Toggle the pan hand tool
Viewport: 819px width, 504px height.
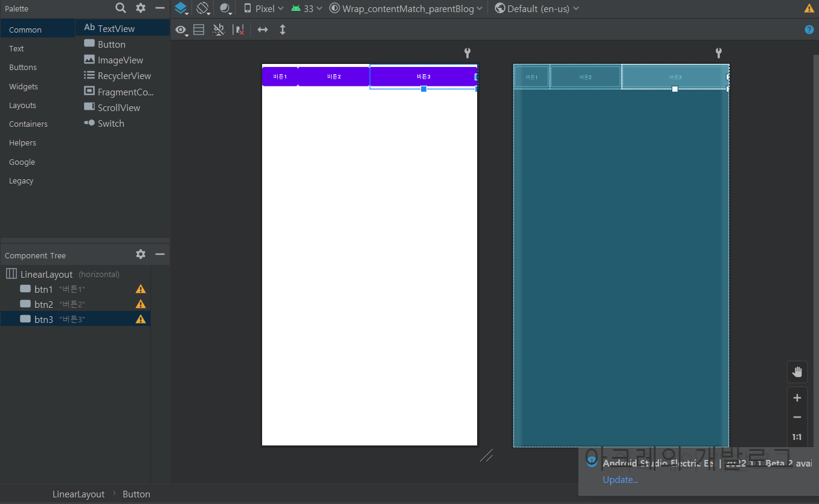point(797,372)
